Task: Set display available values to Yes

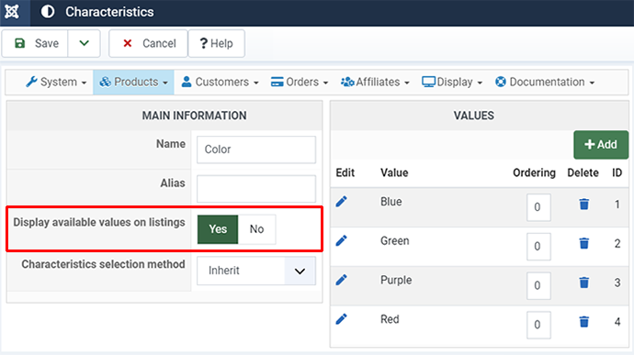Action: click(x=218, y=229)
